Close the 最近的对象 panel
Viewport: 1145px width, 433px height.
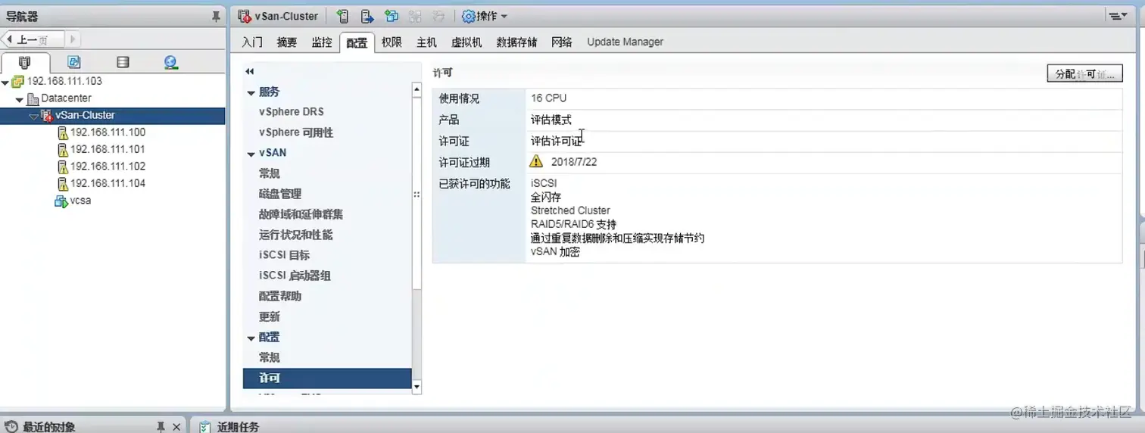[176, 427]
